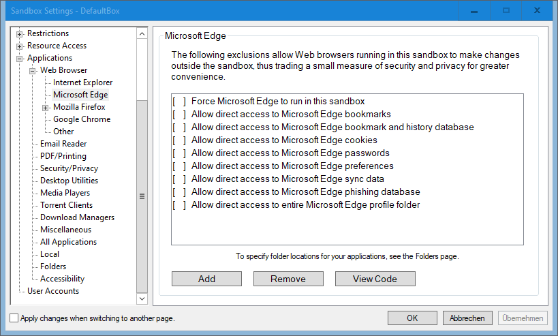Collapse the Web Browser node
558x336 pixels.
click(33, 71)
